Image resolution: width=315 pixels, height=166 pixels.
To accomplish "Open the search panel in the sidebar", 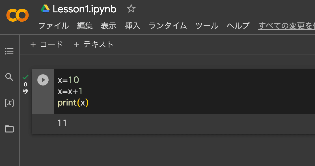I will click(x=9, y=77).
